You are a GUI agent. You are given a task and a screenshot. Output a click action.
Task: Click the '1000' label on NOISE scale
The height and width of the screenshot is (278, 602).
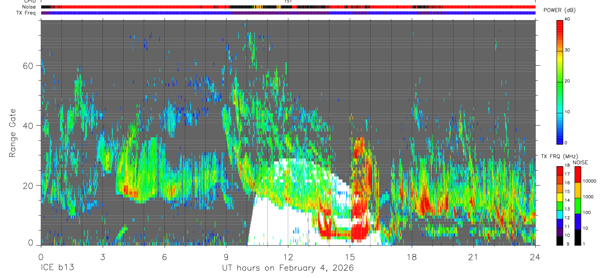[x=587, y=197]
